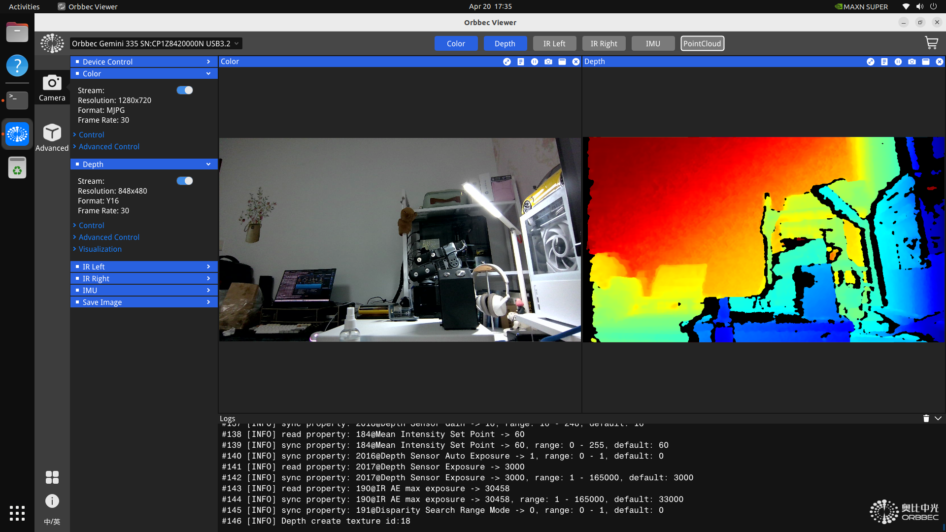Expand the Save Image section

click(x=144, y=302)
